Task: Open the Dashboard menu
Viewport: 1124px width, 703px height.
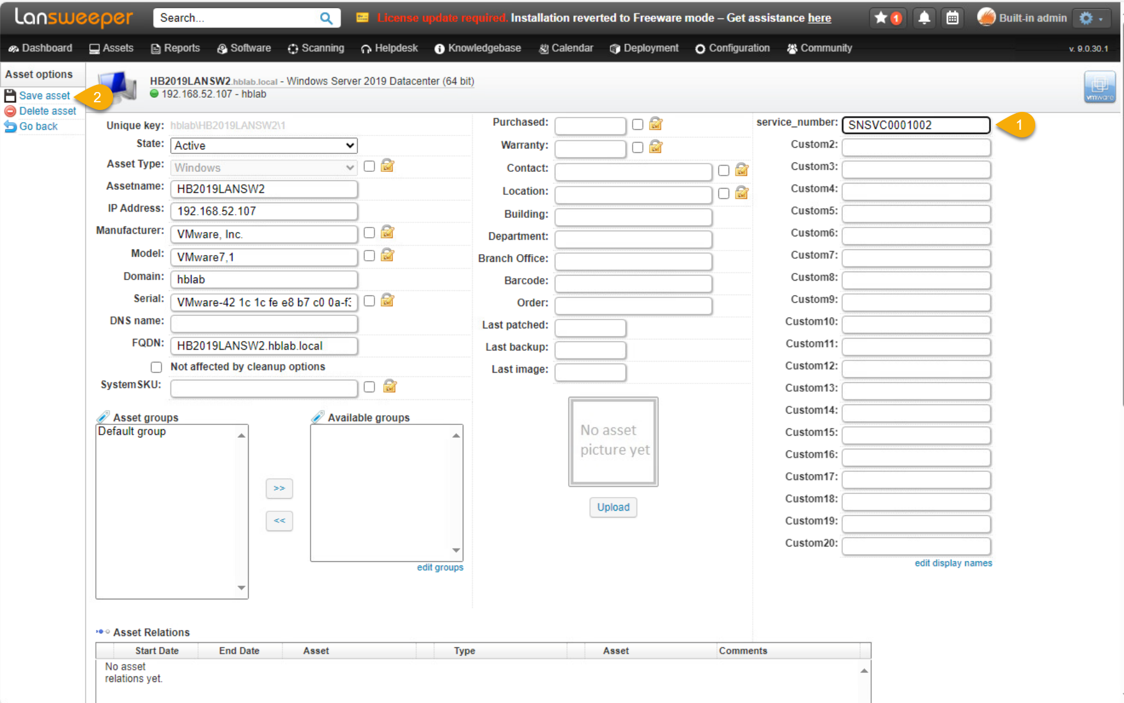Action: [40, 48]
